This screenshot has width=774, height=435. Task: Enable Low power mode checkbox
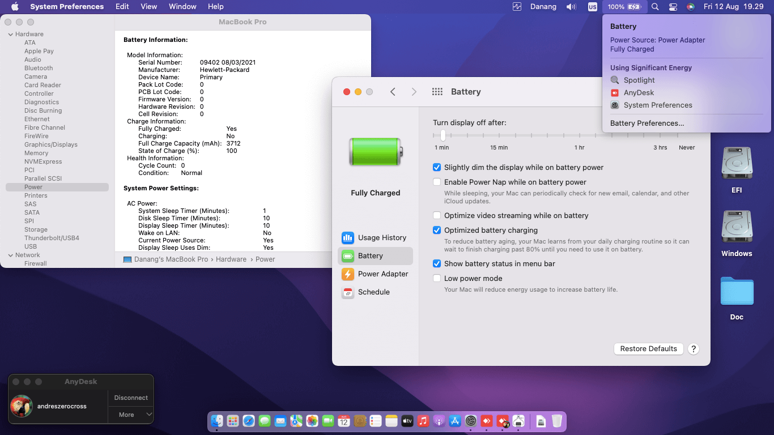click(437, 279)
